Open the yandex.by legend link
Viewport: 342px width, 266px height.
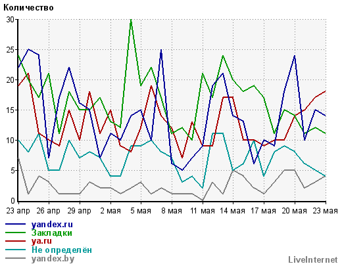[53, 259]
